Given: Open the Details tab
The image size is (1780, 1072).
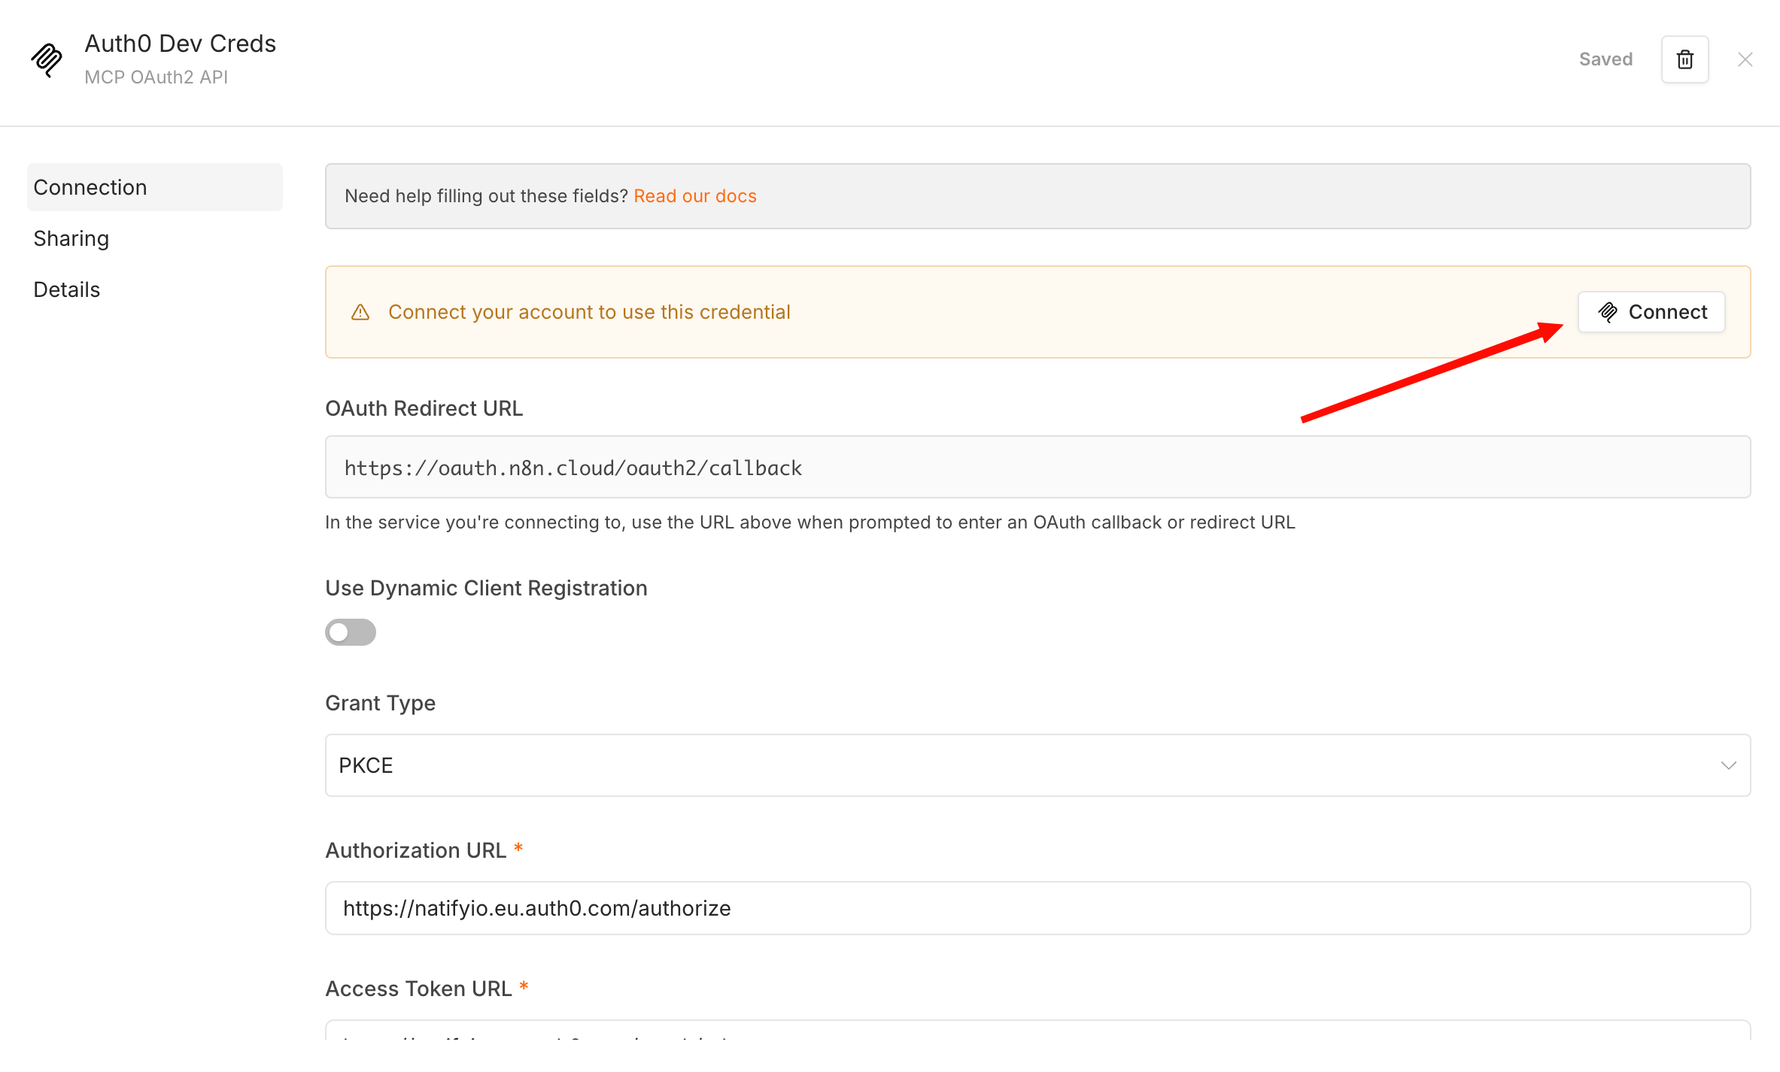Looking at the screenshot, I should pyautogui.click(x=67, y=289).
